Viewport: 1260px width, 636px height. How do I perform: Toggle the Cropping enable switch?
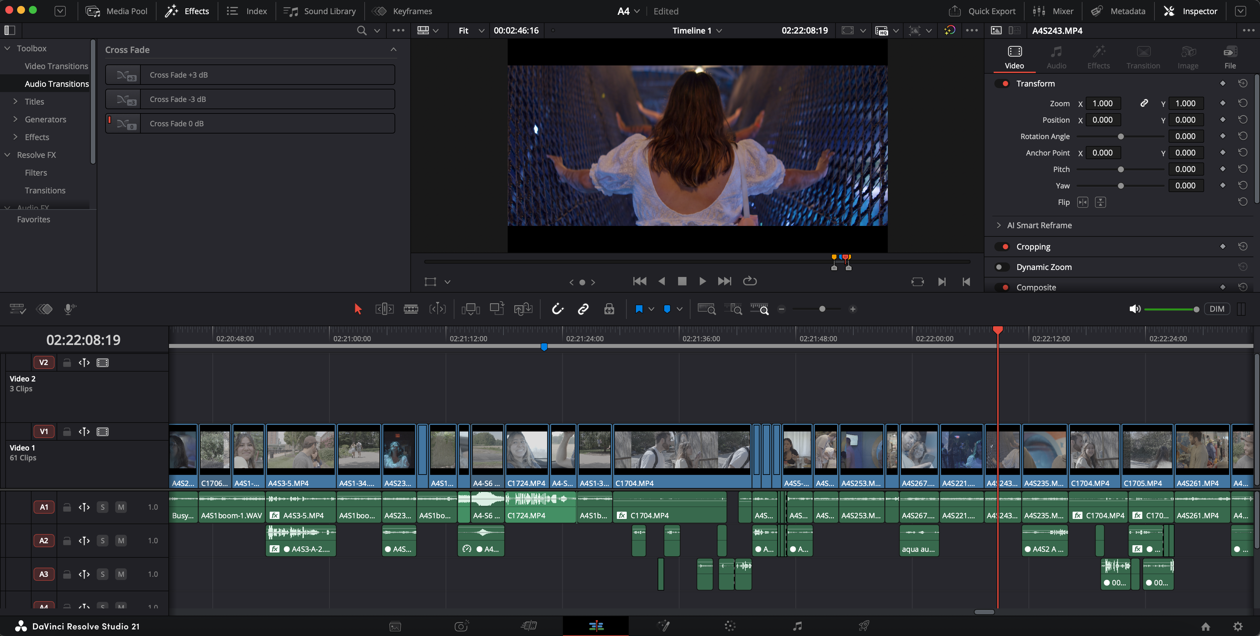[x=1003, y=247]
